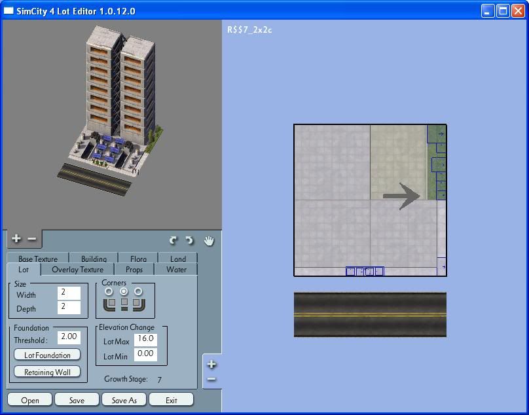
Task: Click the left corner shape icon
Action: [109, 304]
